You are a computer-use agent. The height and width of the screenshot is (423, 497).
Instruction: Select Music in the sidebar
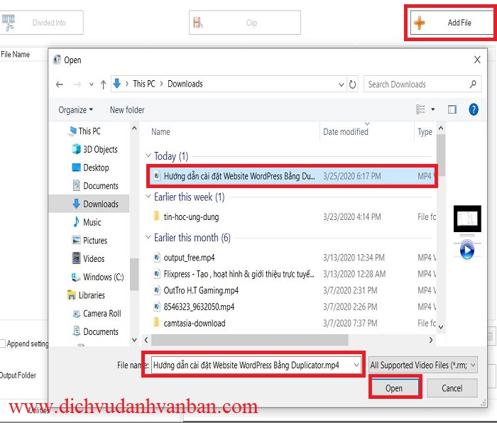coord(92,222)
